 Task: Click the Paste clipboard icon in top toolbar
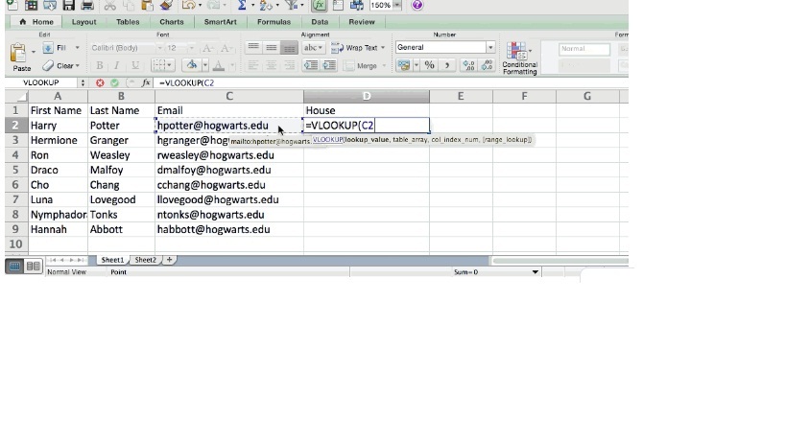[x=147, y=6]
